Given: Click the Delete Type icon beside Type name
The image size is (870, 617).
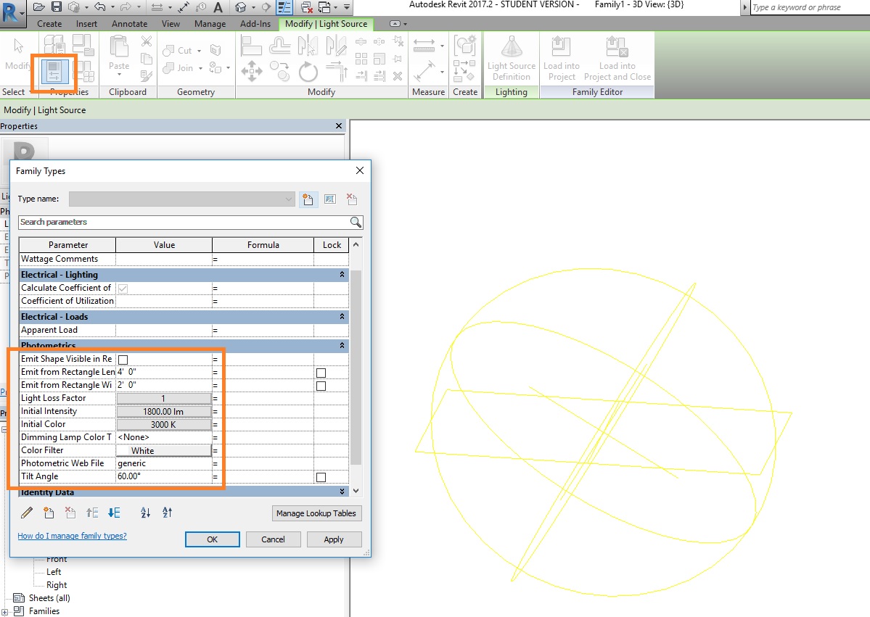Looking at the screenshot, I should click(352, 199).
